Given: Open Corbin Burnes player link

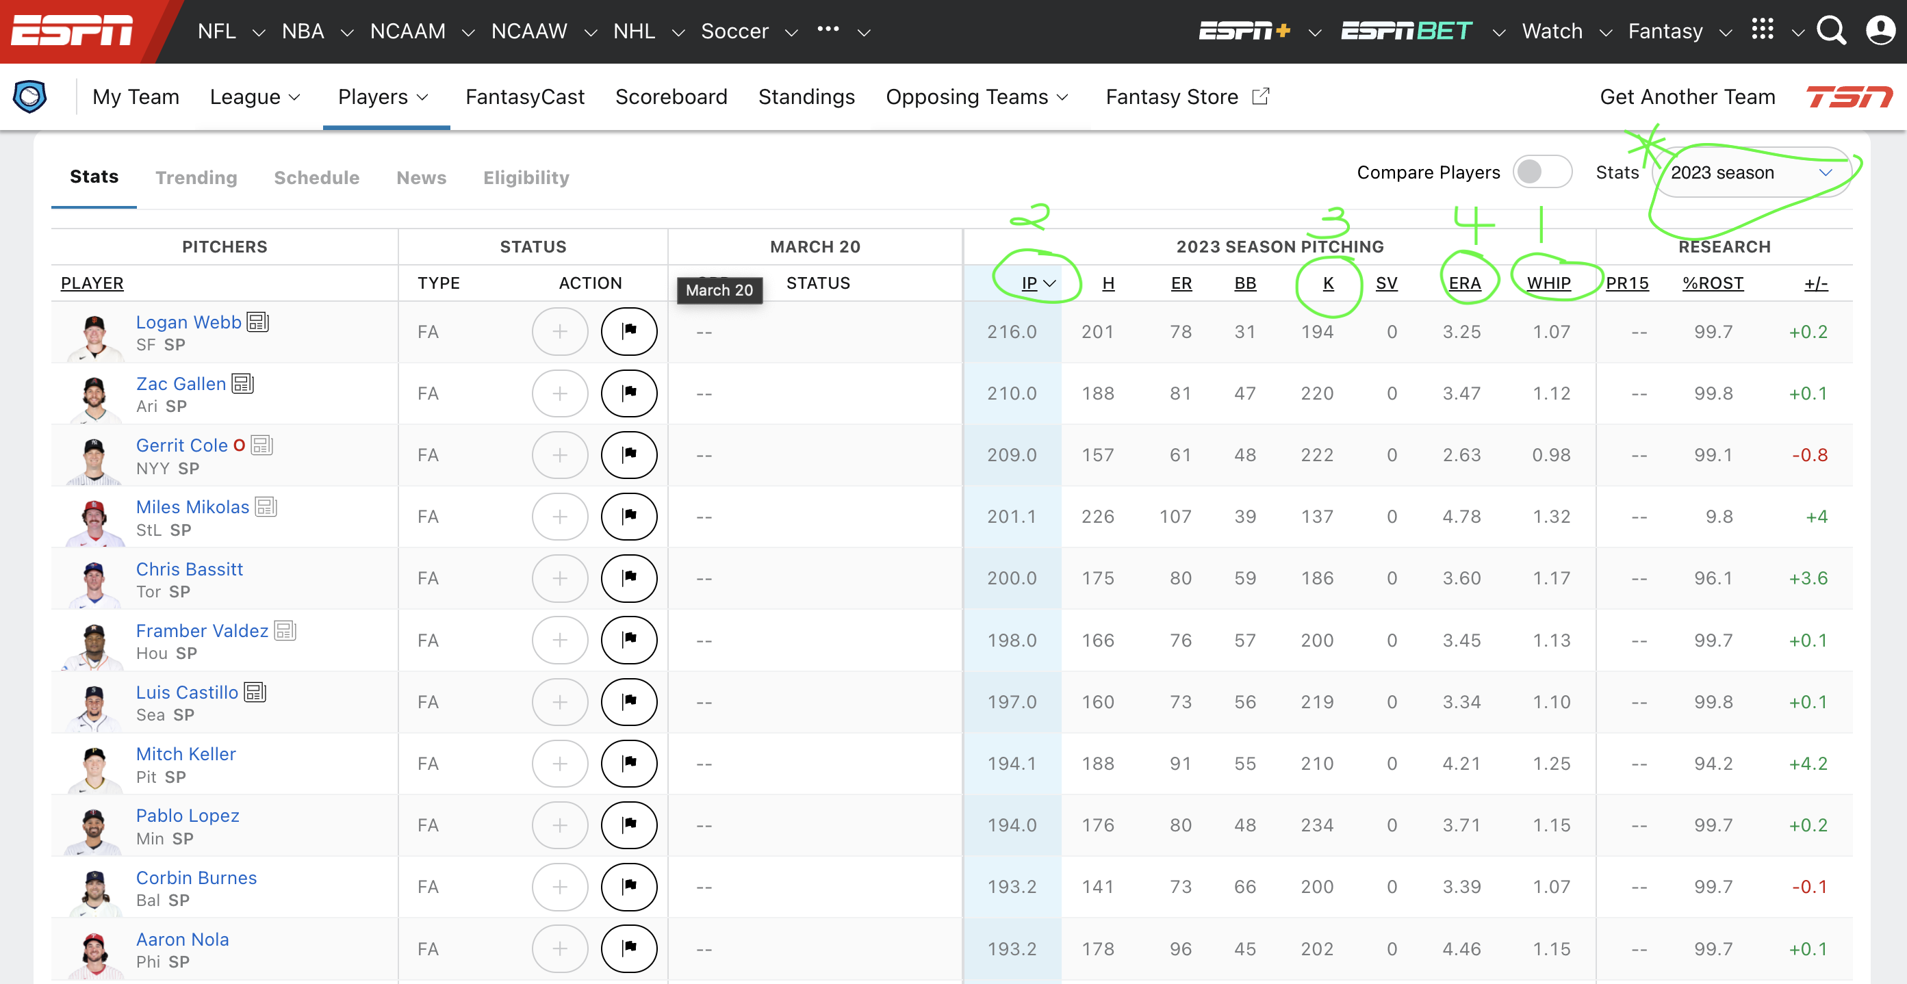Looking at the screenshot, I should coord(196,877).
